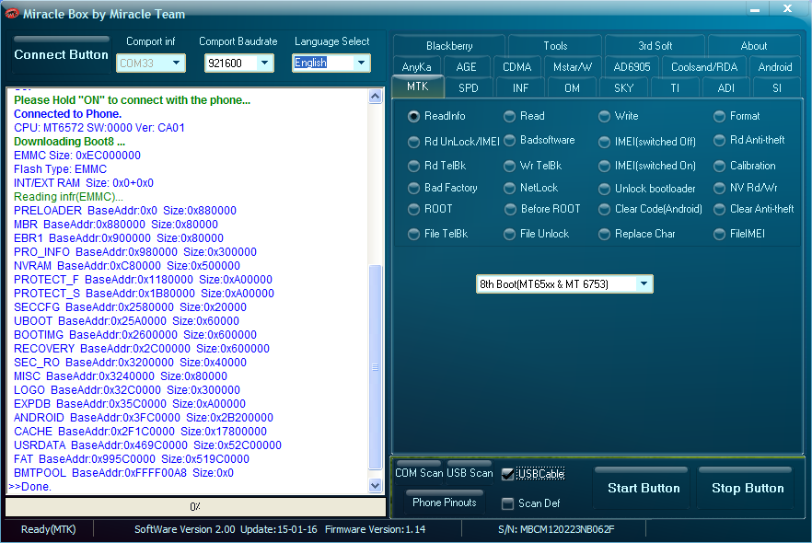Select Rd UnLock/IMEI radio option
Screen dimensions: 812x543
tap(413, 142)
